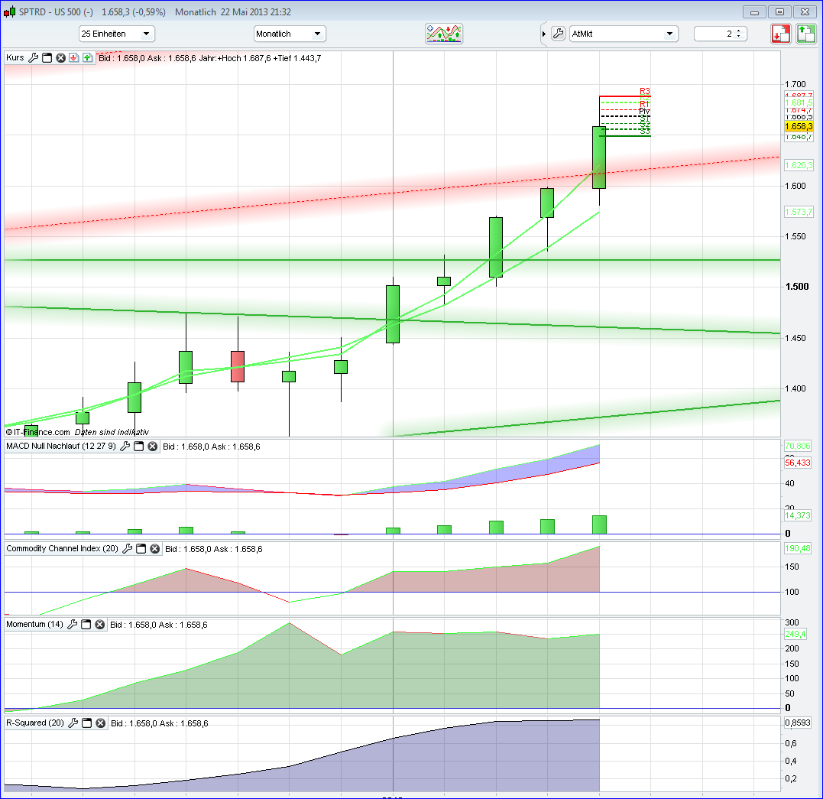Viewport: 823px width, 799px height.
Task: Close the SPTRD chart window
Action: click(x=805, y=12)
